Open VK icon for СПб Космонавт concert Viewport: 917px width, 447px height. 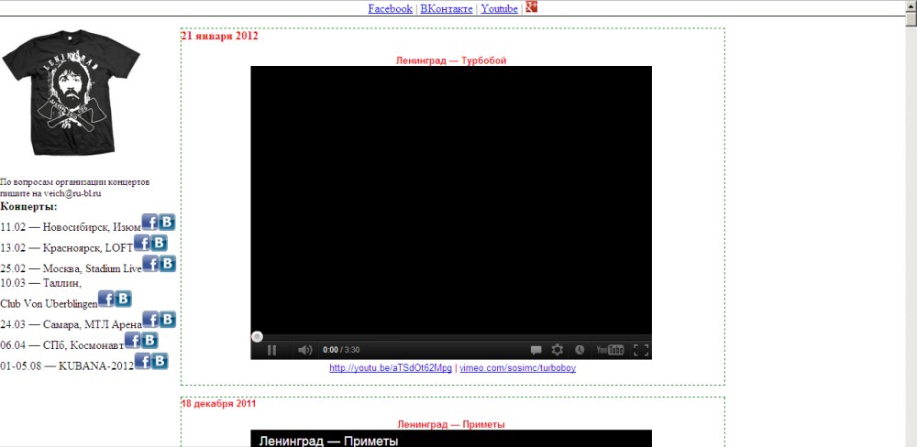pyautogui.click(x=149, y=341)
